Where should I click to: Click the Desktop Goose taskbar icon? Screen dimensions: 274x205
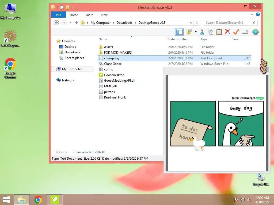(x=55, y=200)
